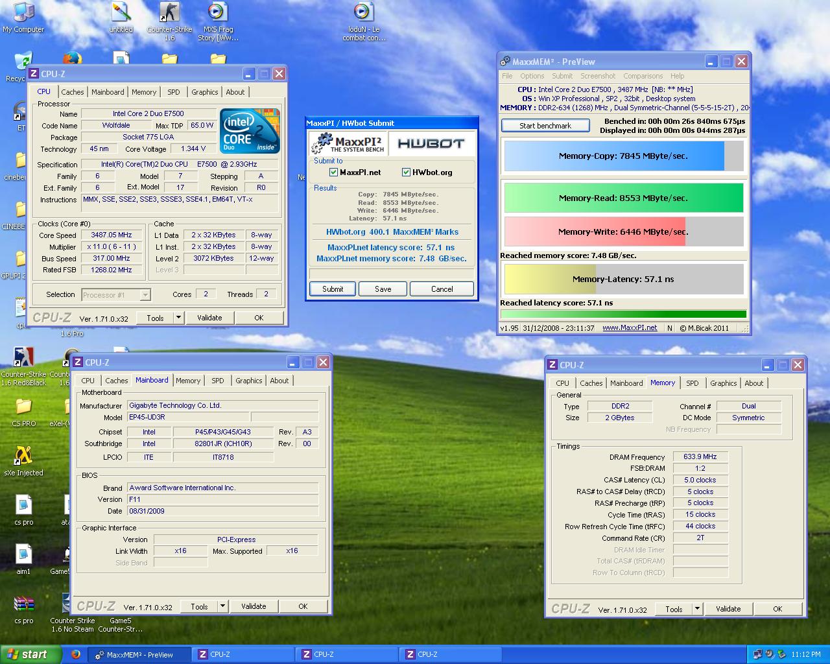Click the DRAM Frequency 633.9 MHz field

click(x=700, y=457)
